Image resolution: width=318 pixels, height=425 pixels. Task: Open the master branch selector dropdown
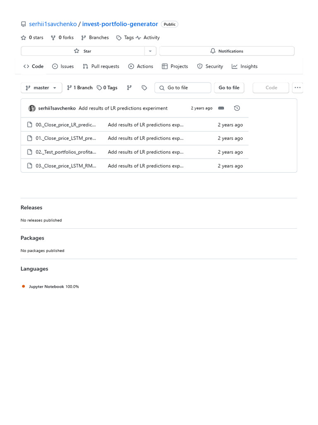tap(41, 88)
